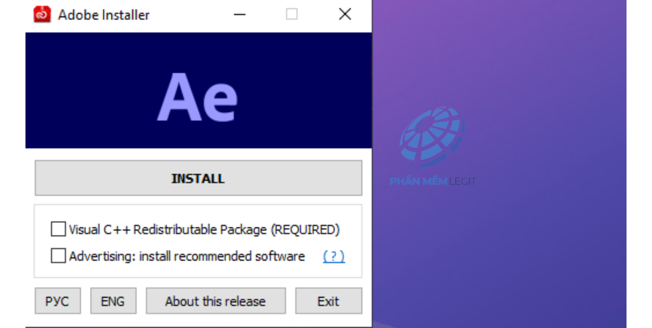This screenshot has height=328, width=652.
Task: Minimize the Adobe Installer window
Action: point(240,14)
